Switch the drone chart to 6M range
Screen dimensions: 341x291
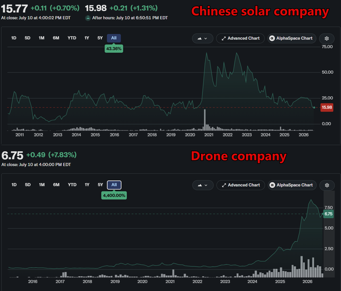tap(56, 185)
